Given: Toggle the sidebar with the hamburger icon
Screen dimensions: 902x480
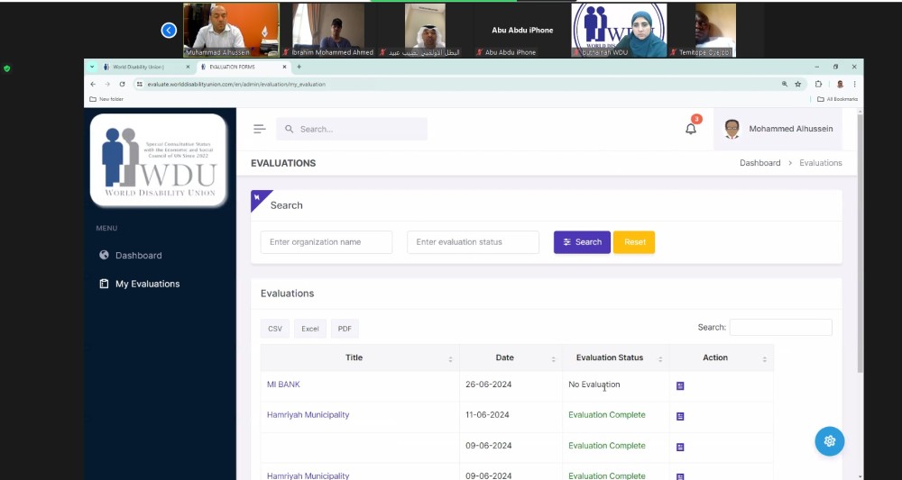Looking at the screenshot, I should pos(260,129).
